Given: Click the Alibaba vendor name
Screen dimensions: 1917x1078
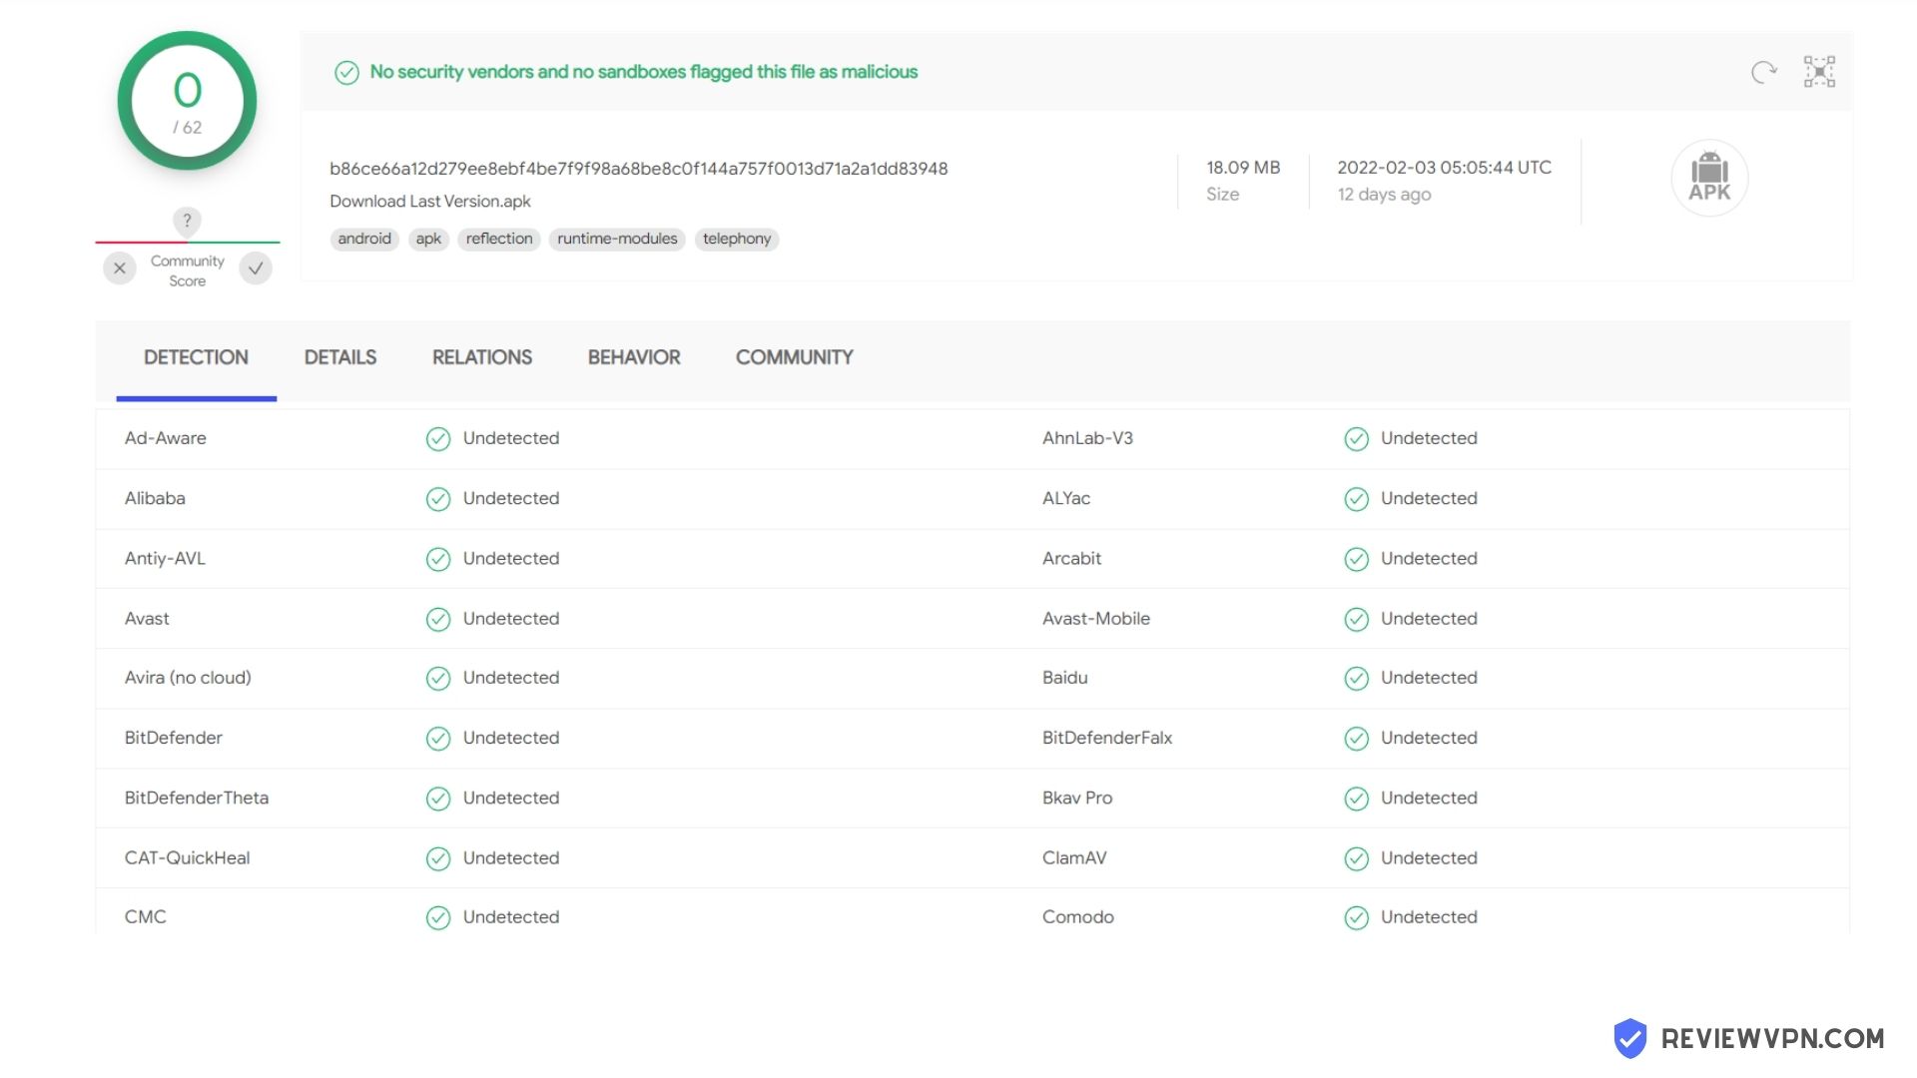Looking at the screenshot, I should (155, 498).
